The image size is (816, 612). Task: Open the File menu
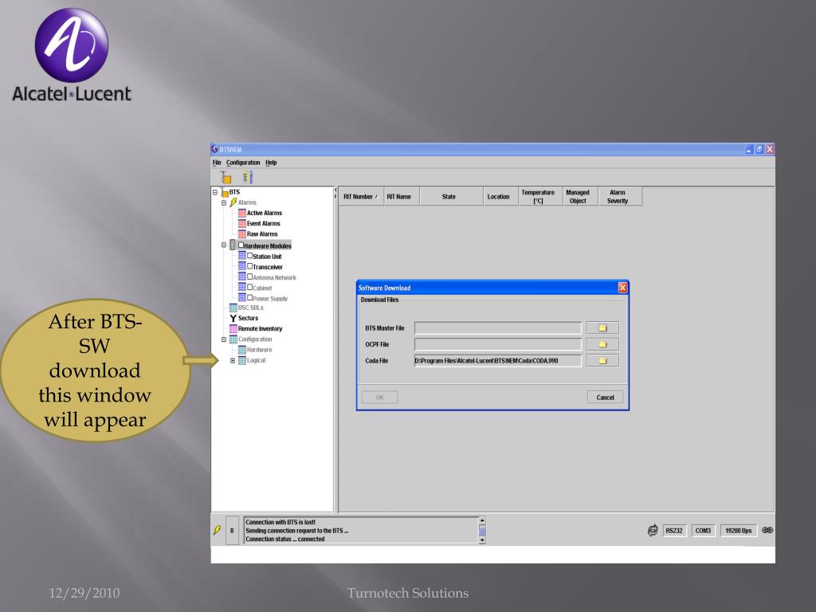pos(217,163)
